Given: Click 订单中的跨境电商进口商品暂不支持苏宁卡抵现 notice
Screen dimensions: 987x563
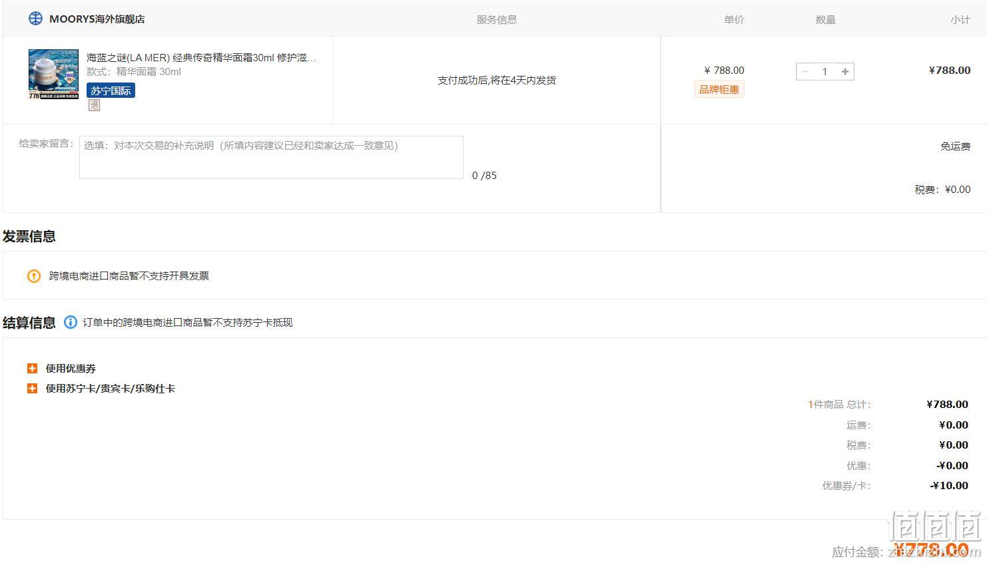Looking at the screenshot, I should (x=188, y=322).
